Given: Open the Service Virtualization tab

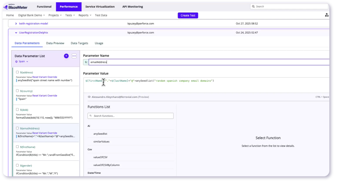Looking at the screenshot, I should point(100,7).
